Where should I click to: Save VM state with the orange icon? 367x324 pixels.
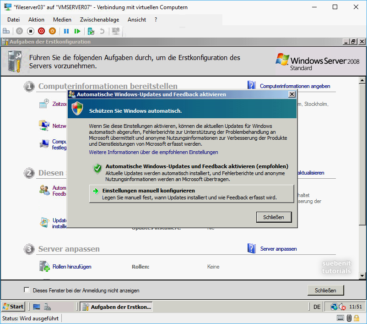point(53,31)
